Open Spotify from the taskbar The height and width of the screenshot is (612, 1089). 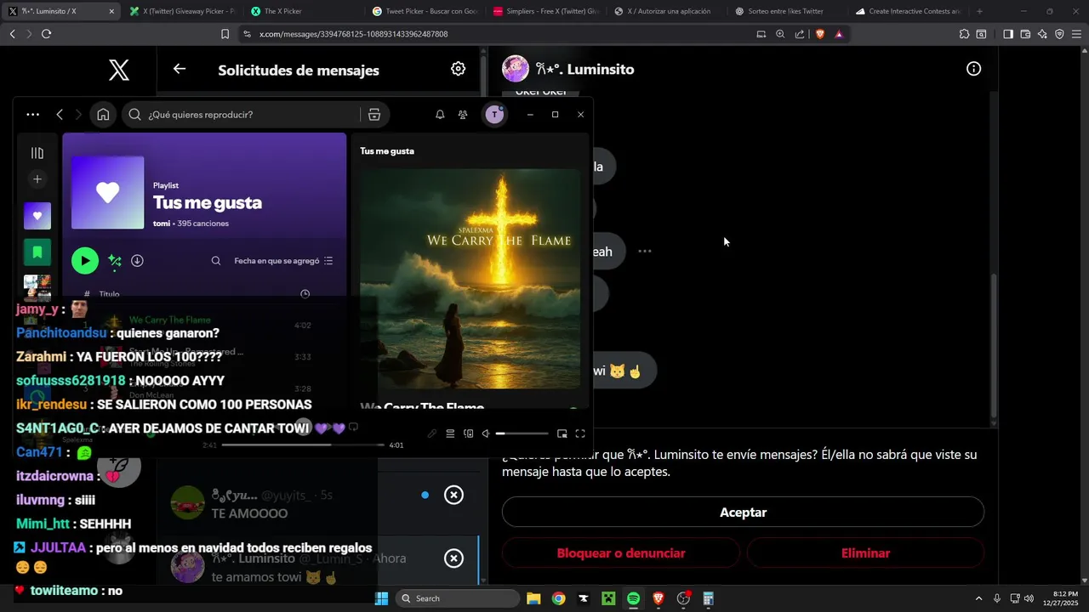[633, 598]
